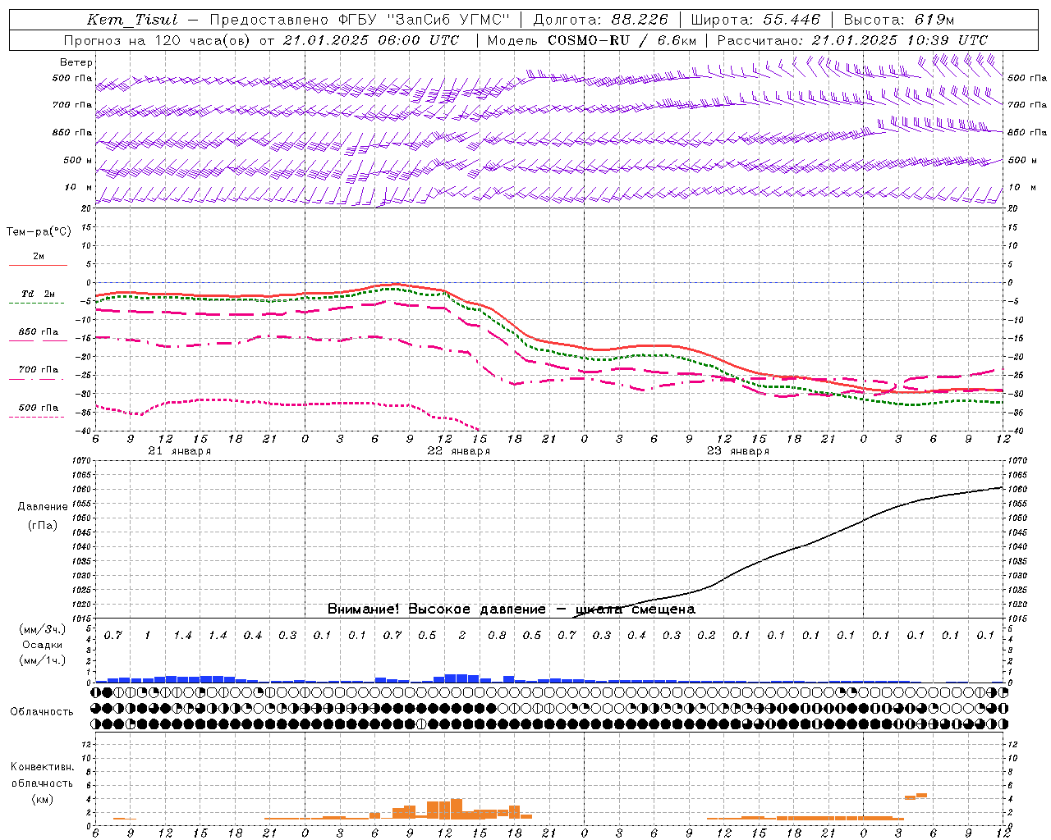The width and height of the screenshot is (1051, 840).
Task: Select the unit label (мм/3ч.)
Action: (43, 629)
